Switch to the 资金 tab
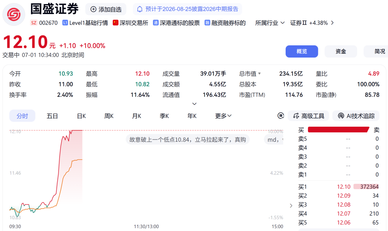The image size is (388, 231). [341, 51]
